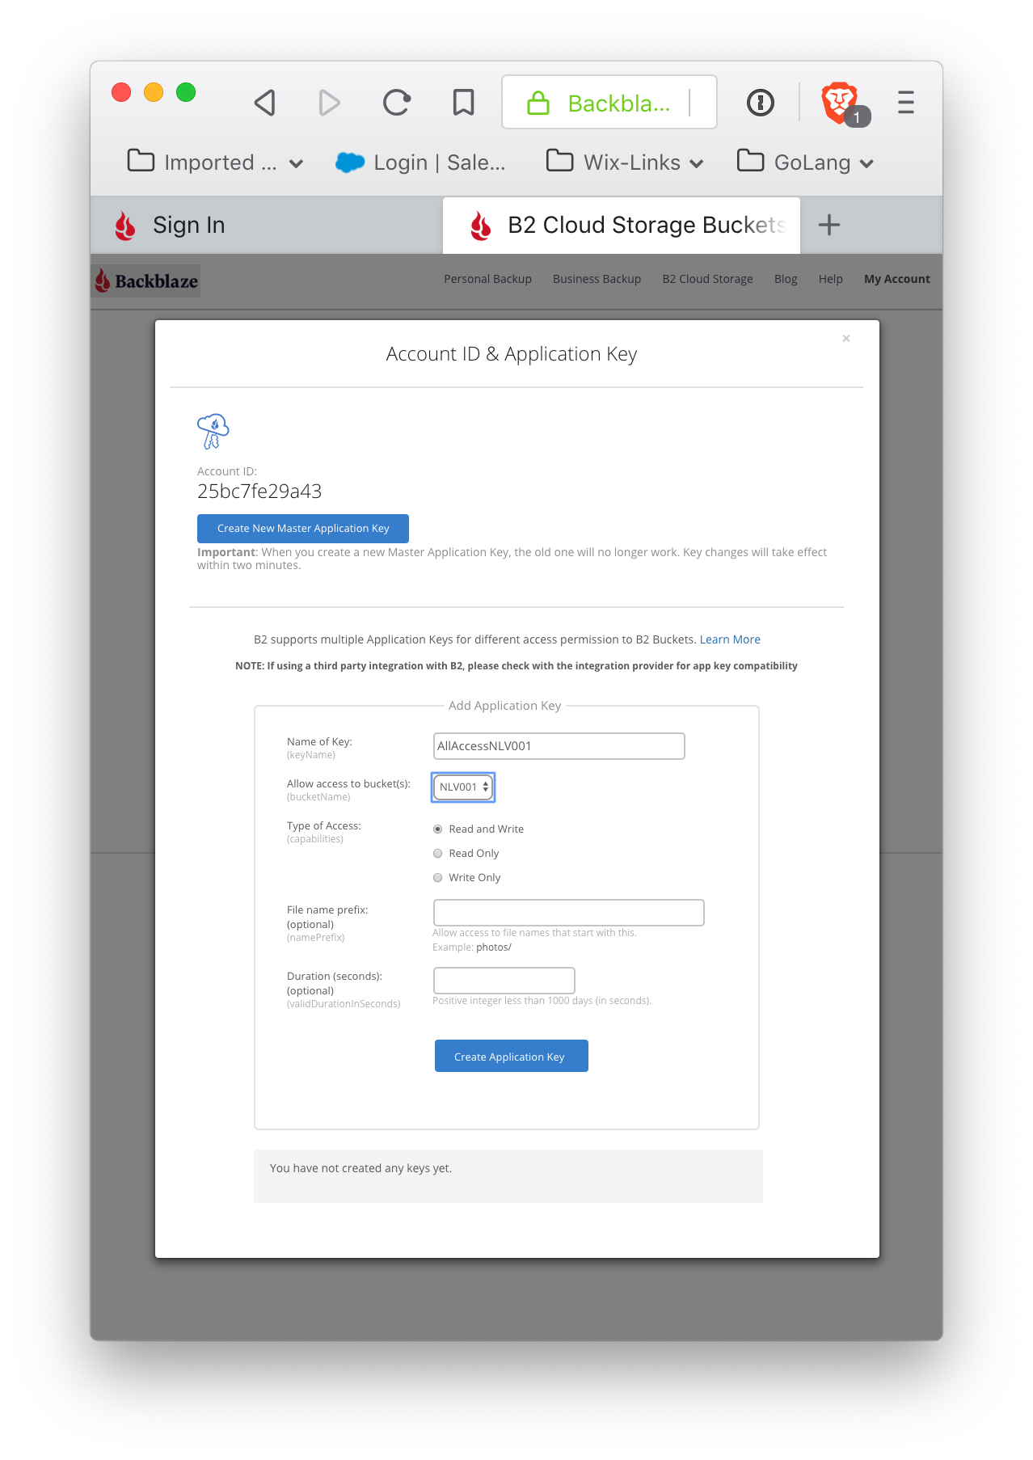
Task: Select the Read and Write access option
Action: coord(438,829)
